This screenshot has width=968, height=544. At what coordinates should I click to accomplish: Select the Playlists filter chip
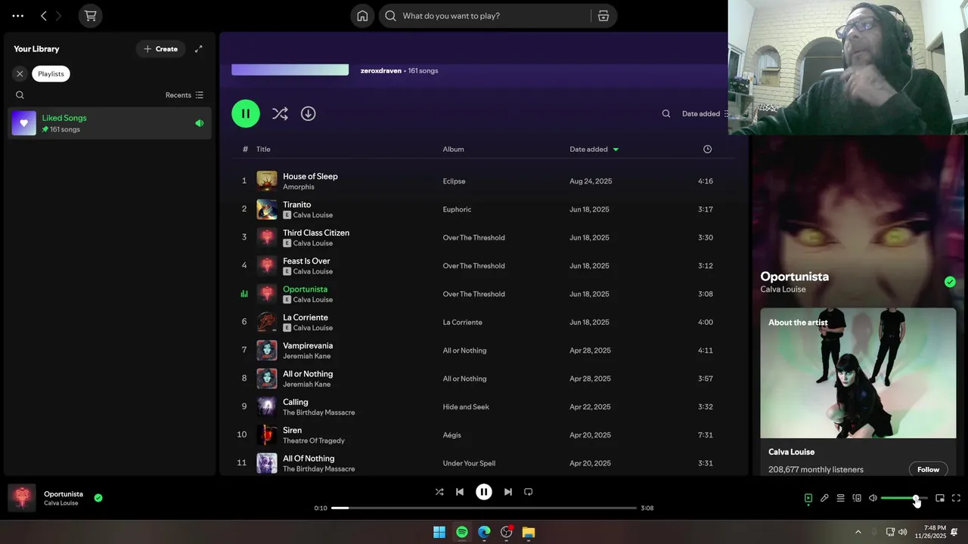[x=51, y=74]
